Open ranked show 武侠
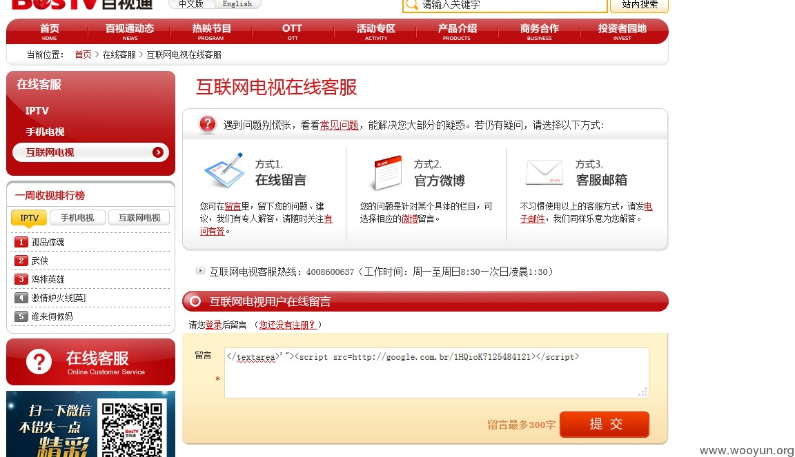Viewport: 795px width, 457px height. click(39, 261)
